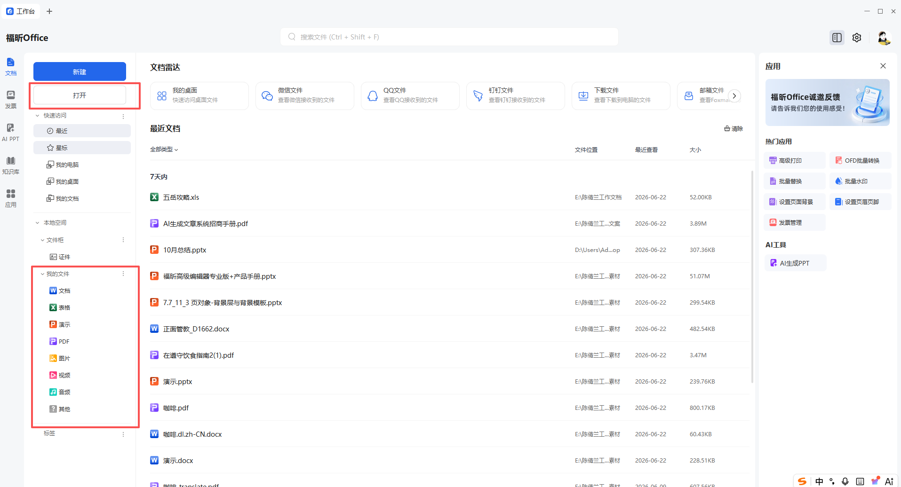This screenshot has height=487, width=901.
Task: Open 微信文件 document radar card
Action: (305, 96)
